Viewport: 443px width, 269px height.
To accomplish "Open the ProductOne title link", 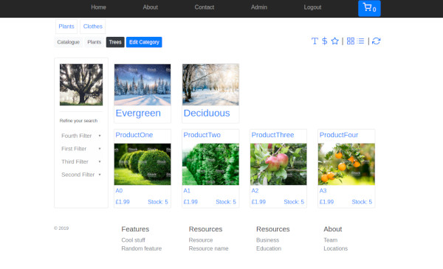I will (134, 135).
